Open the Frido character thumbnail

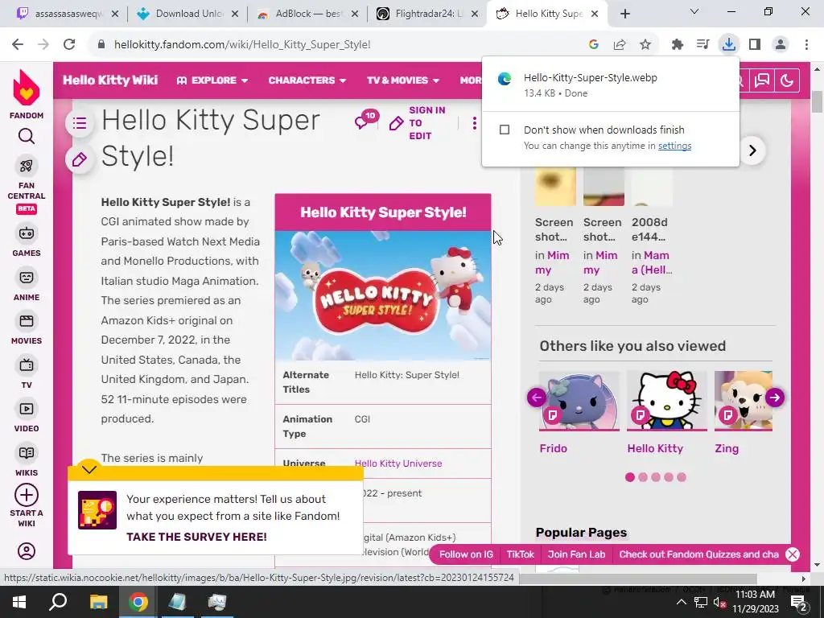pos(579,402)
